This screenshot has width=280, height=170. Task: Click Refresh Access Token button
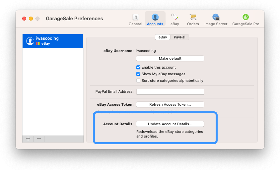170,104
